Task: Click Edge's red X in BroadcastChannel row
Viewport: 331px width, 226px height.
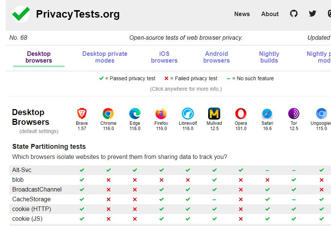Action: [135, 190]
